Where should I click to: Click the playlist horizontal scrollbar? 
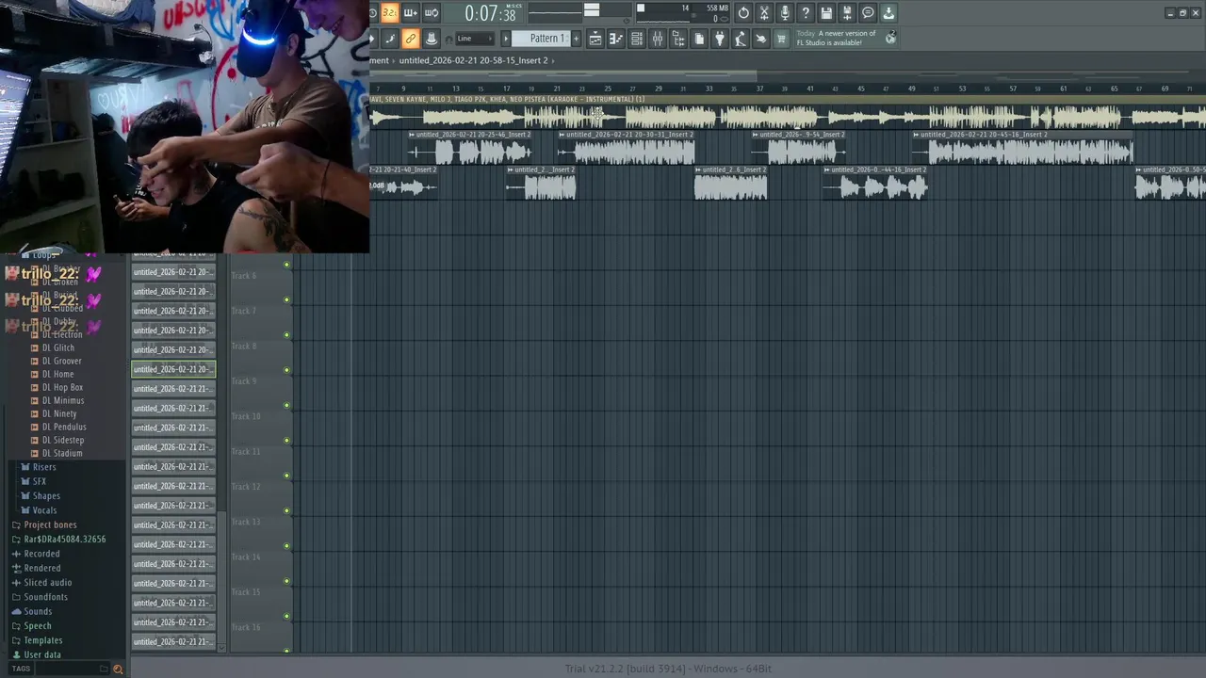(x=563, y=74)
